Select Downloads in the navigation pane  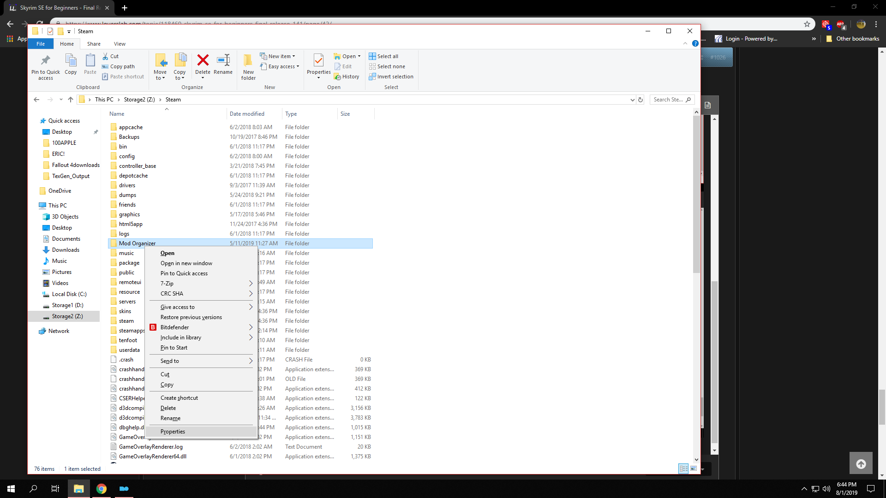tap(66, 250)
